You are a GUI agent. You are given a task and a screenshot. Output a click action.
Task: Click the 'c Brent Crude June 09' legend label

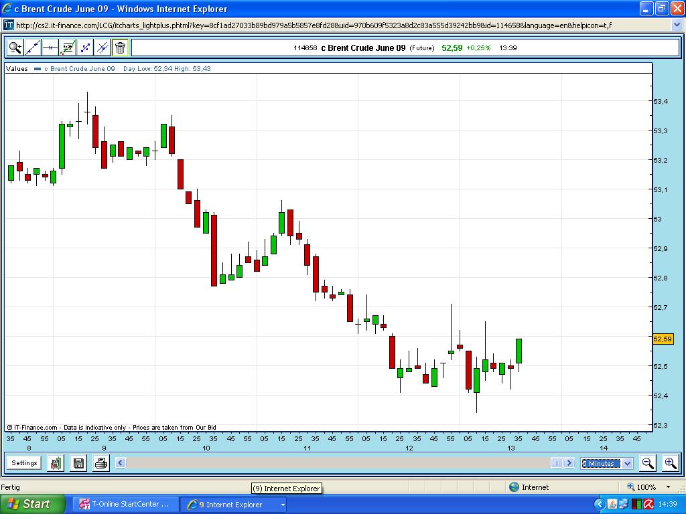pos(80,69)
